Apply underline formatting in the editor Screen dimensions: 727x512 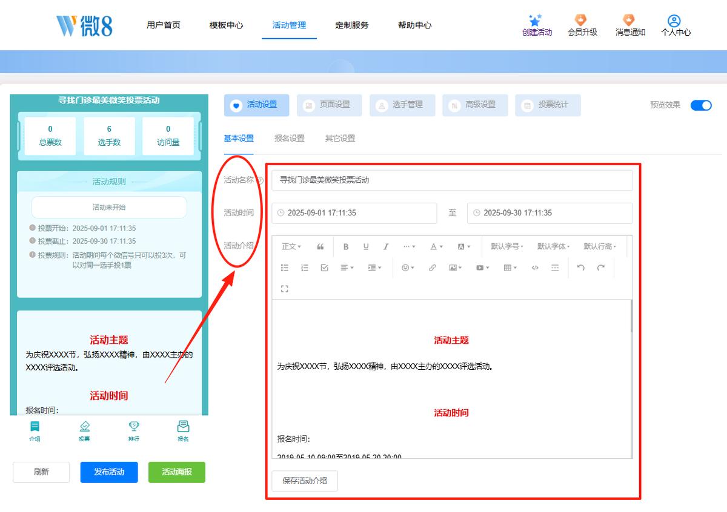[366, 247]
